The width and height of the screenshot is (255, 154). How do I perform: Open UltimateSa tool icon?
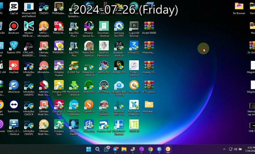pyautogui.click(x=44, y=65)
